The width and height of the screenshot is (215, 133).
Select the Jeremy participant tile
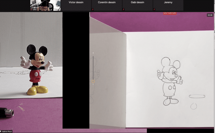click(x=168, y=5)
